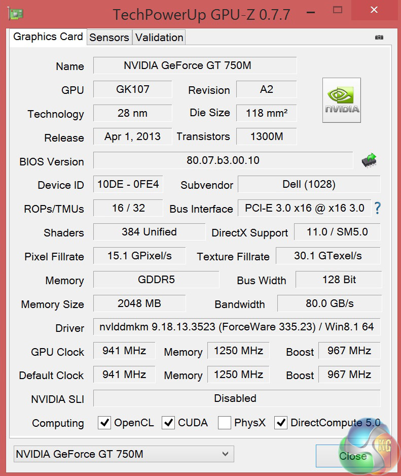
Task: Click the Memory type field GDDR5
Action: (156, 279)
